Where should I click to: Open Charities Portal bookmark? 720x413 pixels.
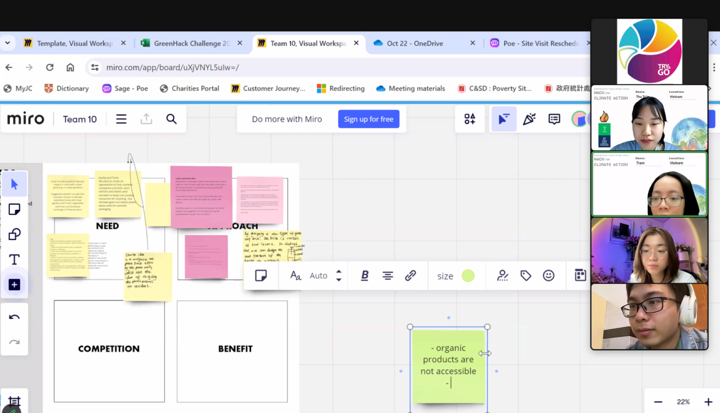(190, 89)
